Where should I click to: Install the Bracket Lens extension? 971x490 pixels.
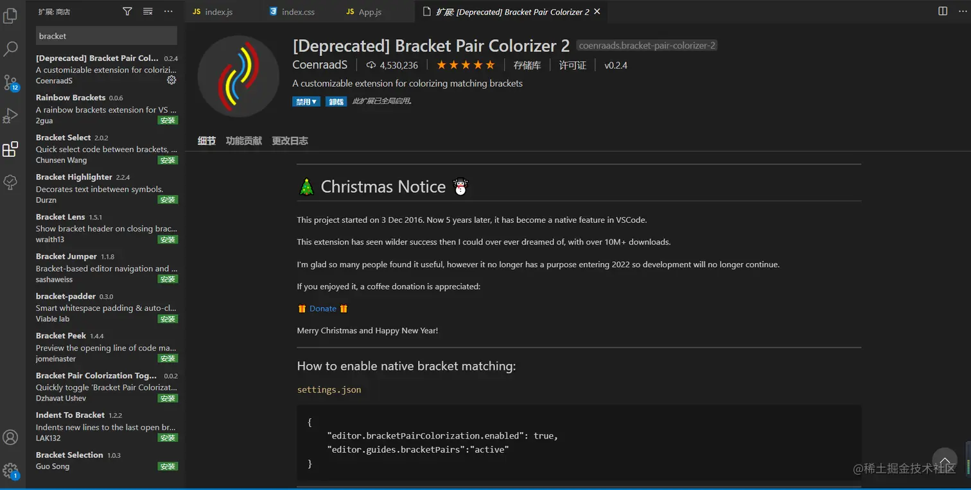[x=168, y=240]
